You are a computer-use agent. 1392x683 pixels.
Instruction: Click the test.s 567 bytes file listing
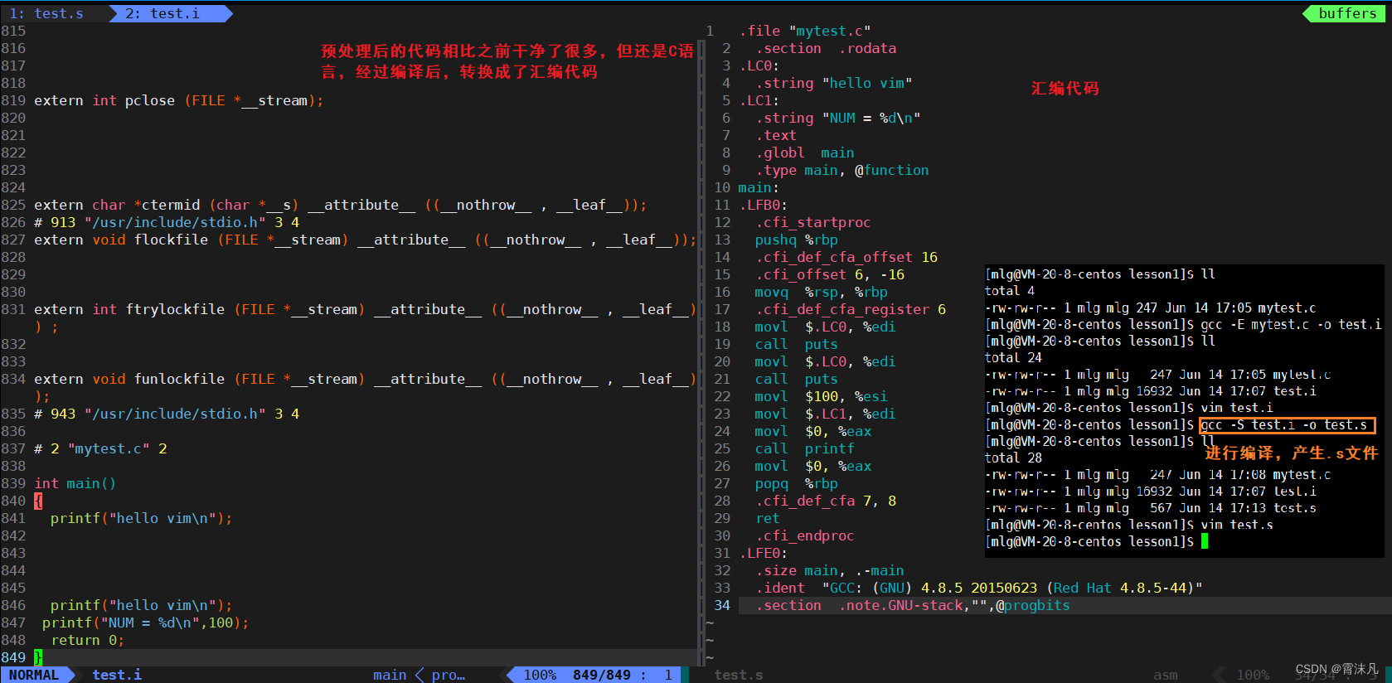(1151, 508)
